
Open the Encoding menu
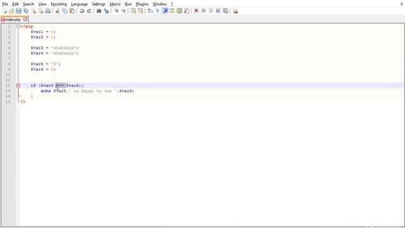tap(59, 4)
